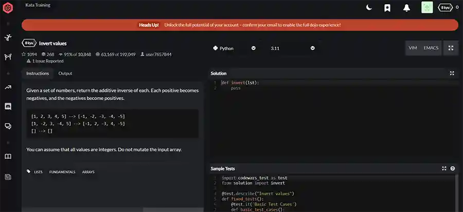Click the star count 1094
Viewport: 463px width, 212px height.
tap(29, 54)
